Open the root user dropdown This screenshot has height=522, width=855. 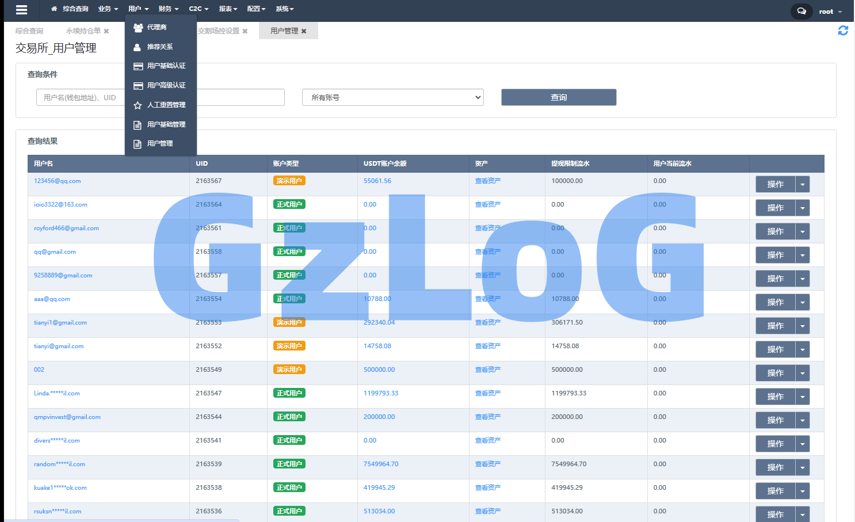830,12
